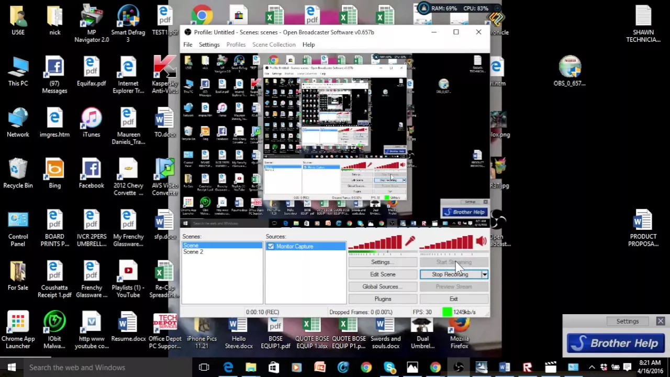Open Skype from the taskbar

[389, 367]
